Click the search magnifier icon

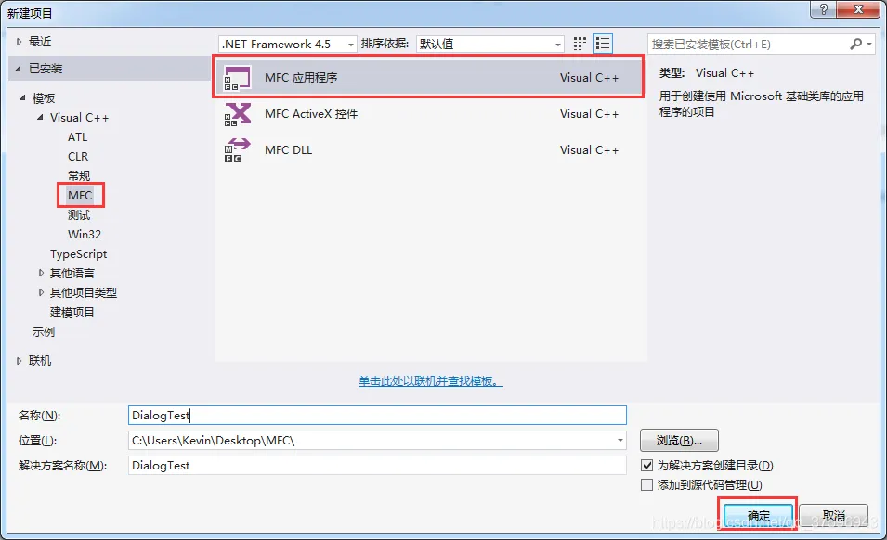(856, 44)
